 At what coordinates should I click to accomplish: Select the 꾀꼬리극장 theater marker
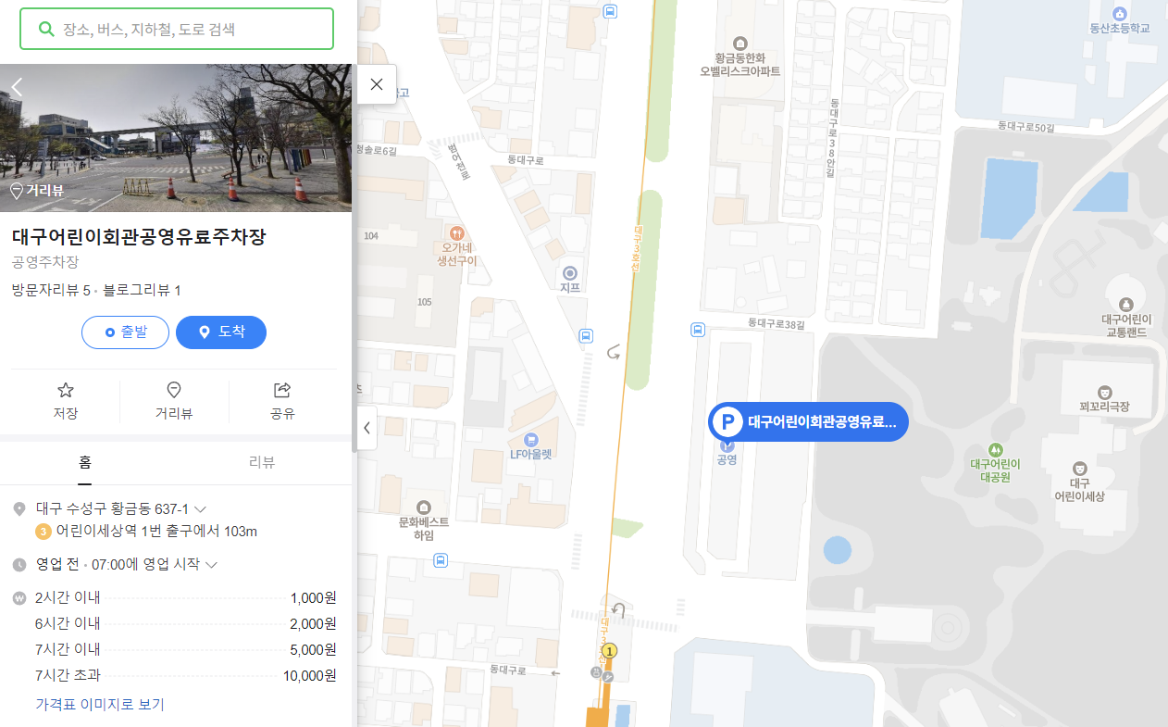(x=1104, y=393)
